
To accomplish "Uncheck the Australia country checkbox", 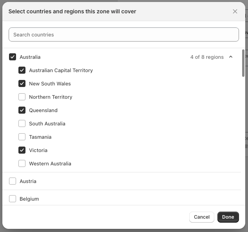I will point(13,57).
